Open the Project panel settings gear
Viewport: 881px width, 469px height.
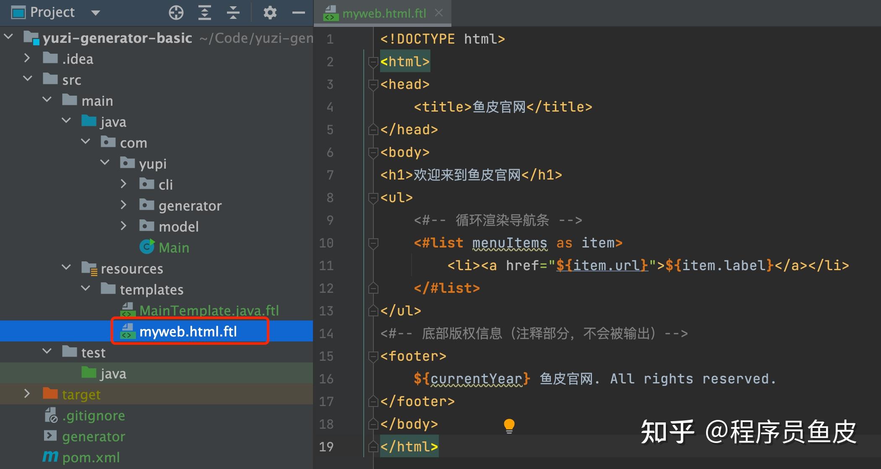[x=270, y=13]
